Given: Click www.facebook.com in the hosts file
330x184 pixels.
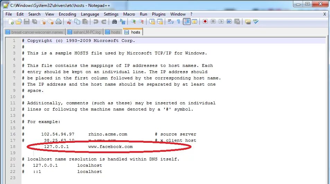Looking at the screenshot, I should coord(110,147).
